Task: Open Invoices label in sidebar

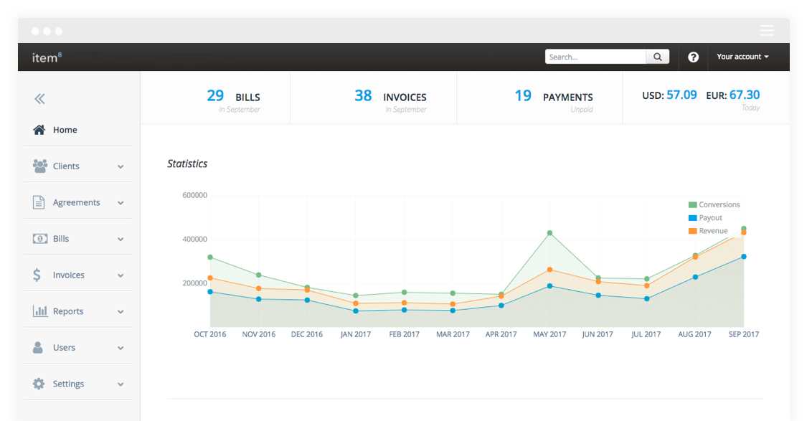Action: [x=68, y=275]
